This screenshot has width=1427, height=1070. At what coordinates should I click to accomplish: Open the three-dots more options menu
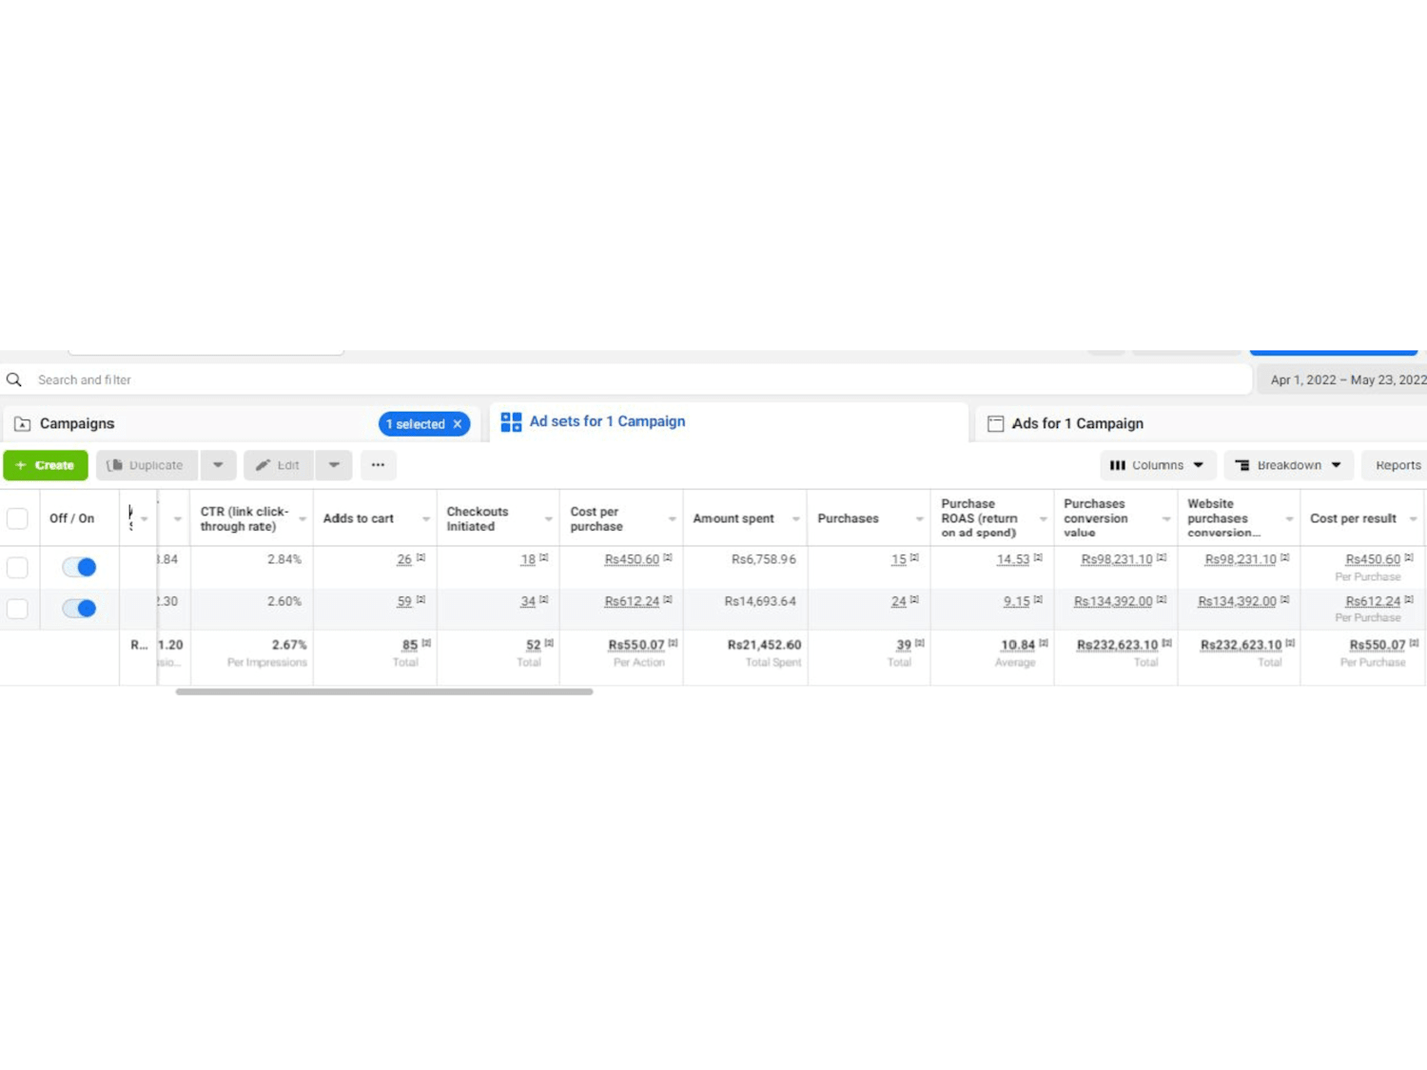(378, 465)
